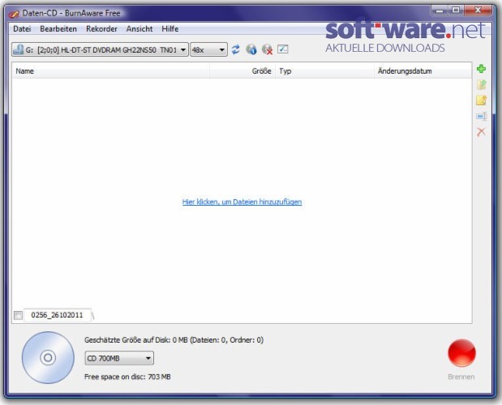
Task: Click the erase disc icon
Action: 267,49
